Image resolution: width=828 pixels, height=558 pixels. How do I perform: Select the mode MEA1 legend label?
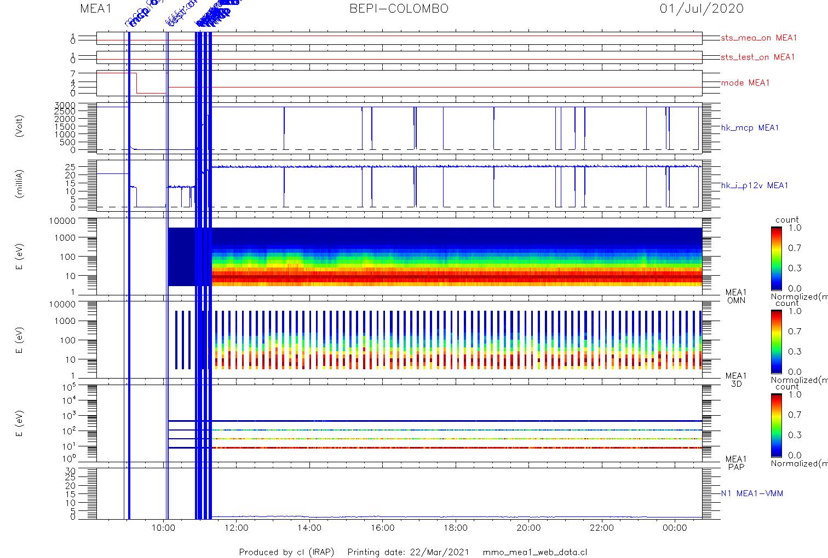coord(745,83)
